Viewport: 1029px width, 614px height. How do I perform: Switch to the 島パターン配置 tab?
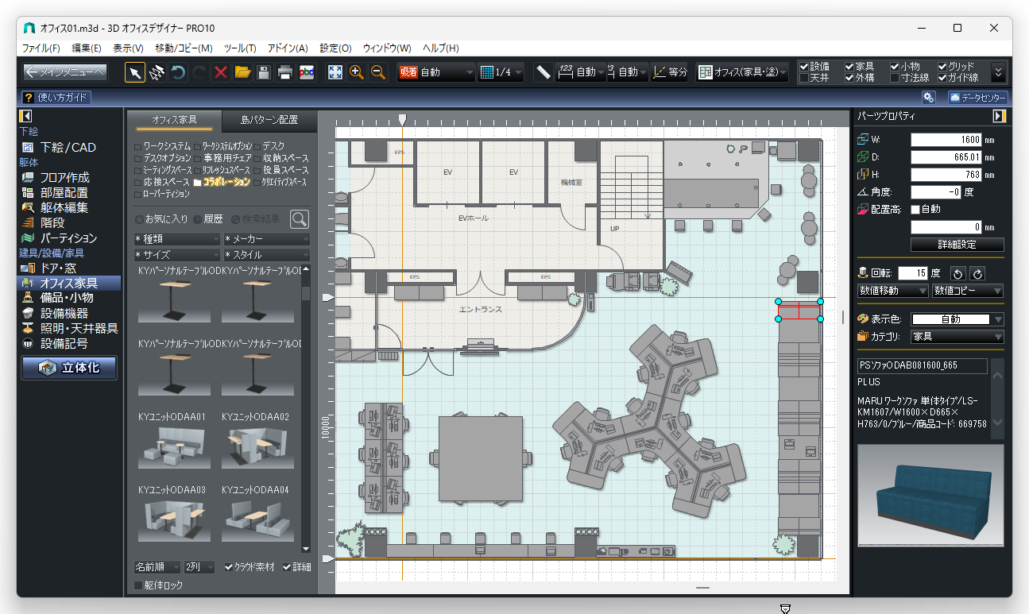click(269, 120)
